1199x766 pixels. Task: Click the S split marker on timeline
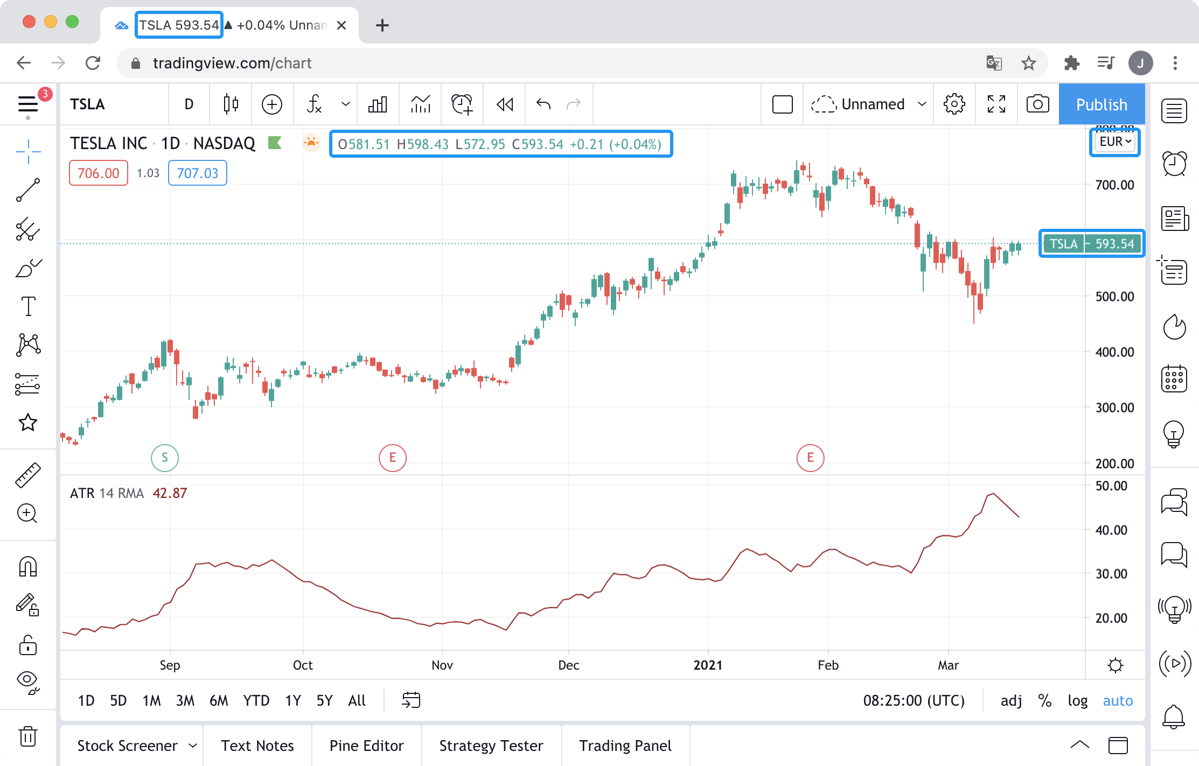click(x=165, y=458)
